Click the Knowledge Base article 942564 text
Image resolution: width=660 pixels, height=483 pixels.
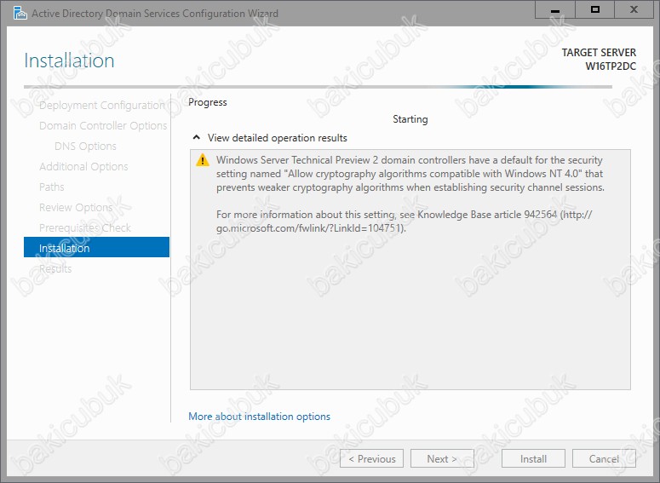487,215
